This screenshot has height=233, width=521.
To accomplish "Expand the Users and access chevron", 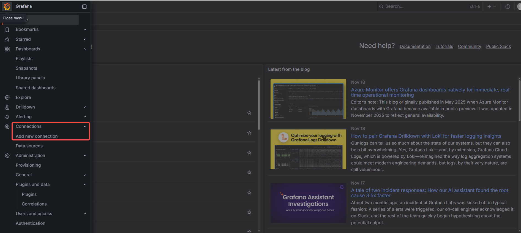I will (85, 214).
